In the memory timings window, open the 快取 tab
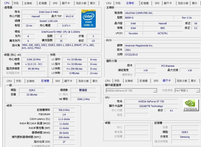 pos(19,81)
